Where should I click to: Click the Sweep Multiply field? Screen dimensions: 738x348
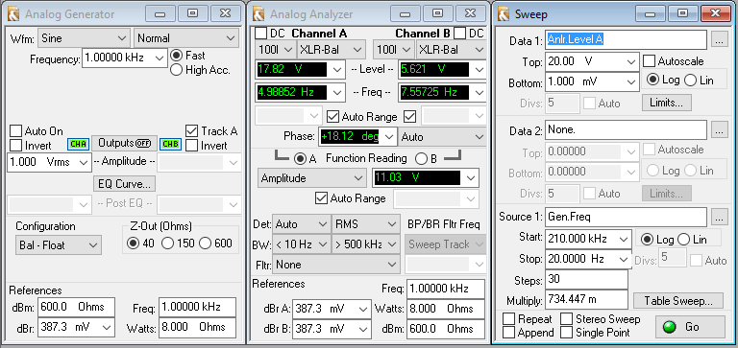pos(586,300)
